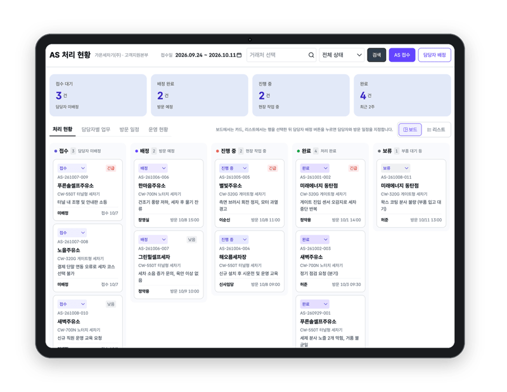
Task: Open the calendar icon beside the date range
Action: (x=239, y=55)
